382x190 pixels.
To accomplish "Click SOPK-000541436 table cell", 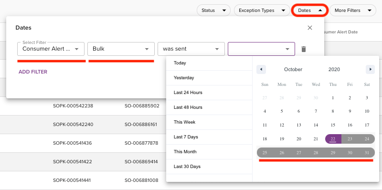I will [x=73, y=143].
